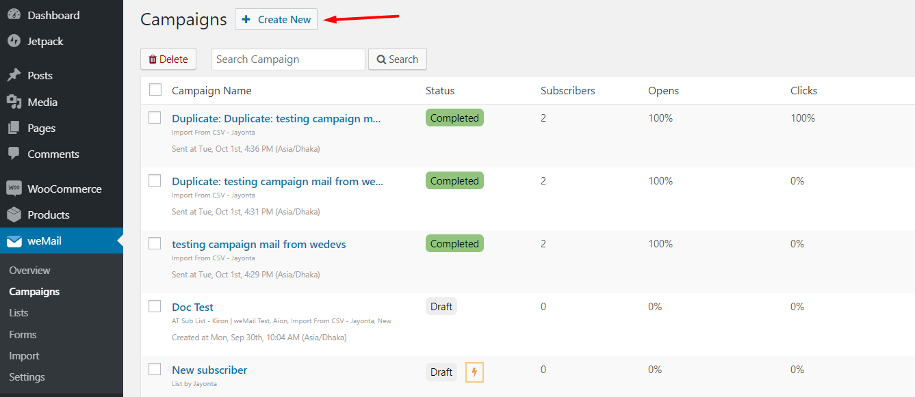Click the Products icon in sidebar

(15, 215)
